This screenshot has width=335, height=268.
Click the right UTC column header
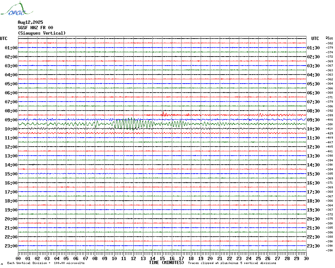pyautogui.click(x=315, y=39)
